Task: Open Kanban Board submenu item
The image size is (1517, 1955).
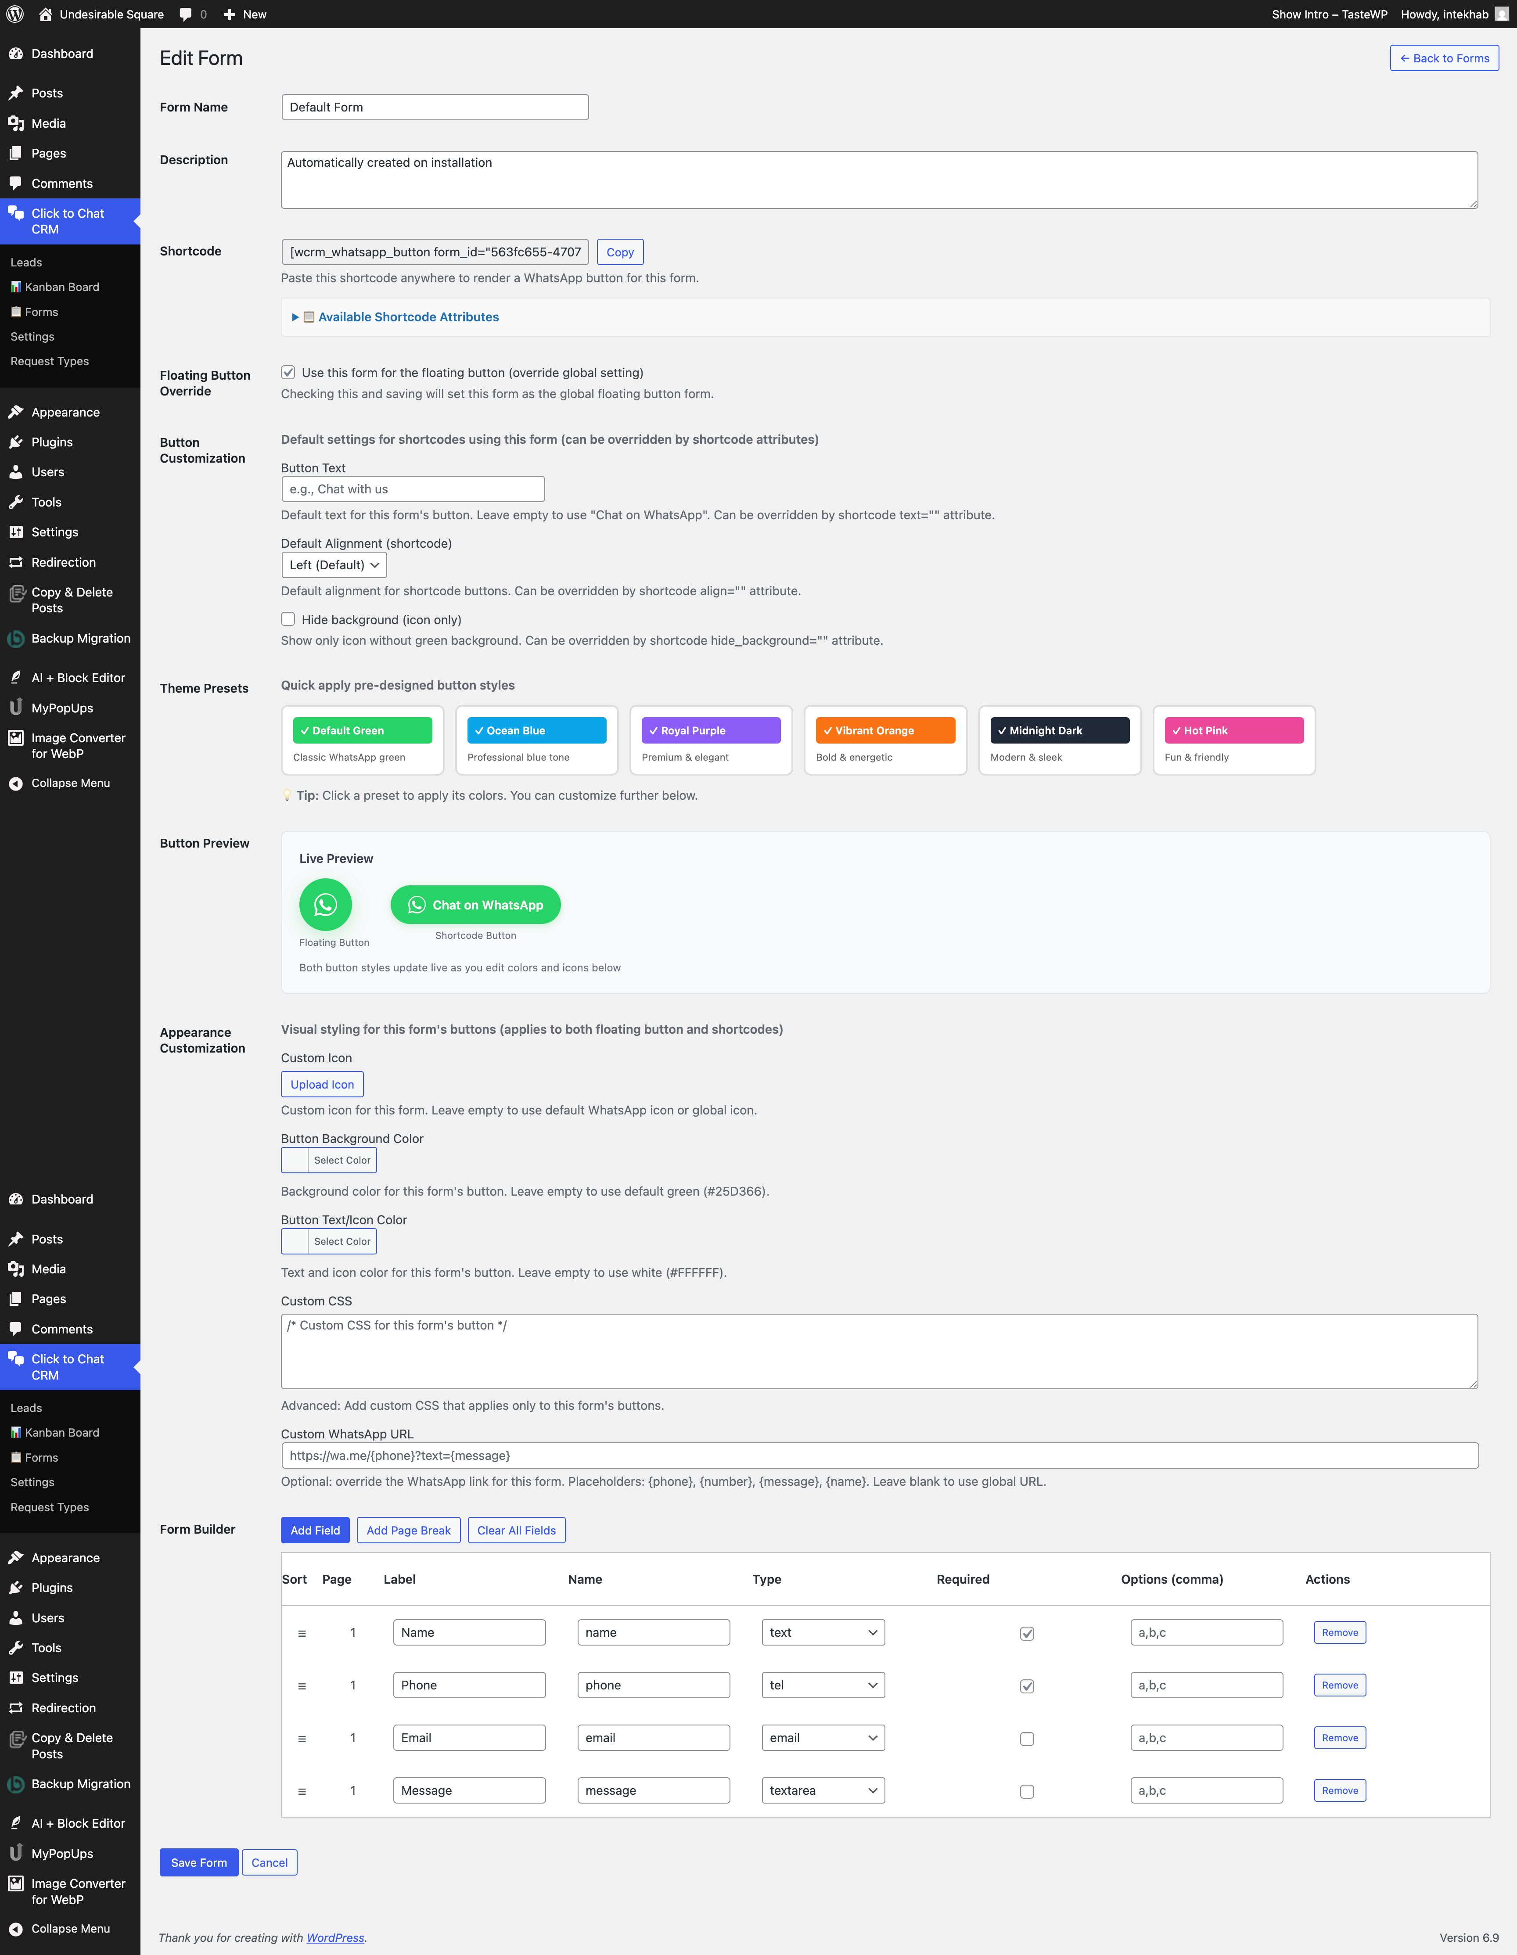Action: (62, 287)
